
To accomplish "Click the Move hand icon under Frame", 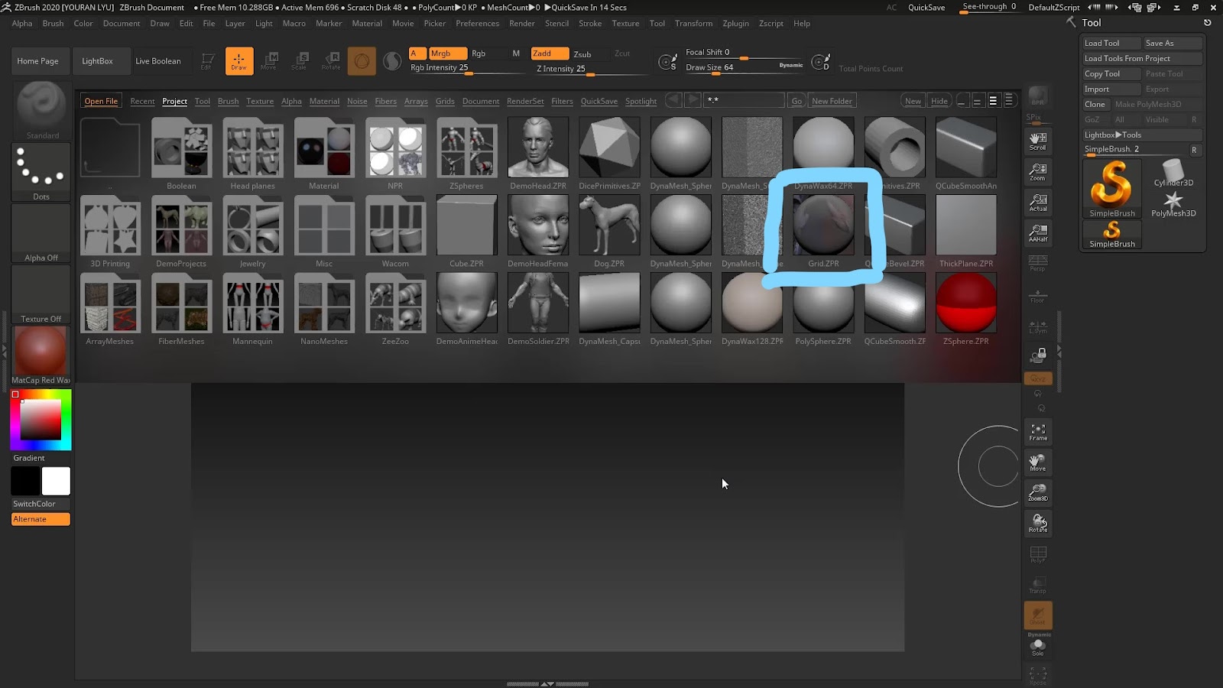I will point(1038,462).
